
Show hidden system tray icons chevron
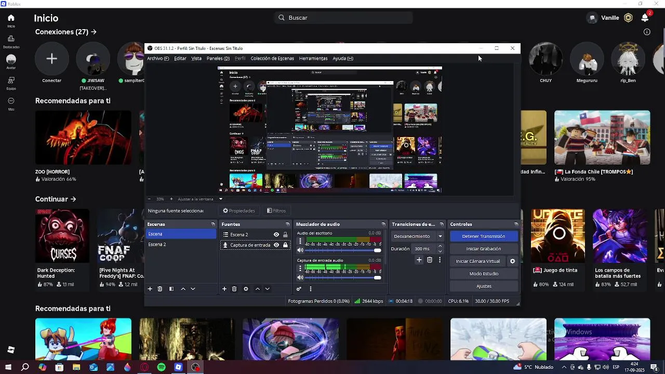pos(564,367)
